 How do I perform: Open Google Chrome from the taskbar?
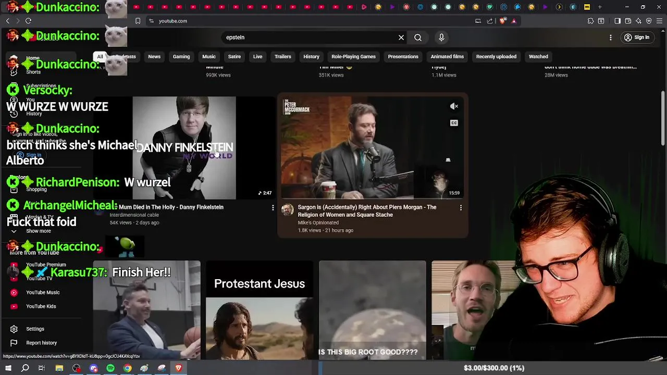click(127, 368)
